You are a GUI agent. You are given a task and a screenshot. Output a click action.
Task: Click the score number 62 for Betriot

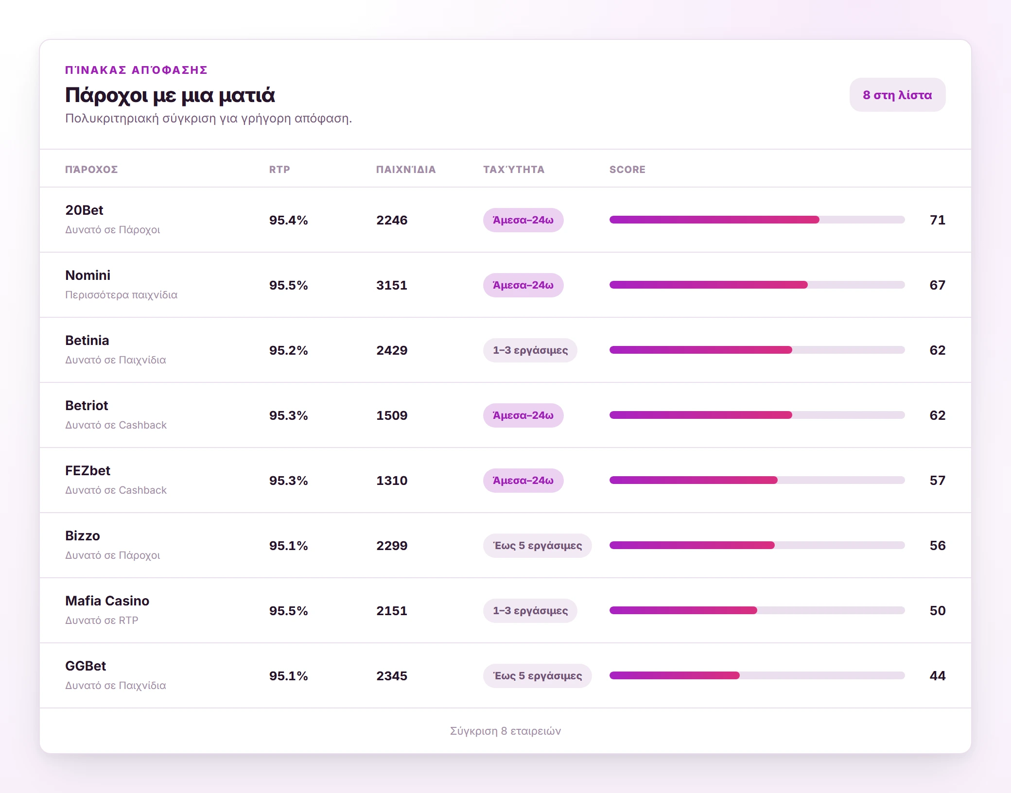(x=938, y=415)
